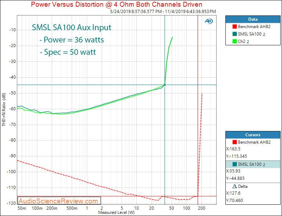Click the red cursor point on the Benchmark curve
This screenshot has height=216, width=282.
pos(198,196)
